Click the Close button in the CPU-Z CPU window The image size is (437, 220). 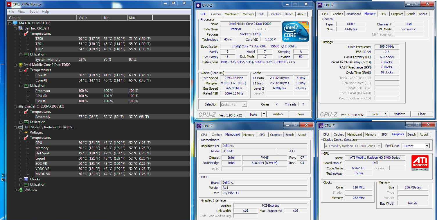pyautogui.click(x=300, y=114)
